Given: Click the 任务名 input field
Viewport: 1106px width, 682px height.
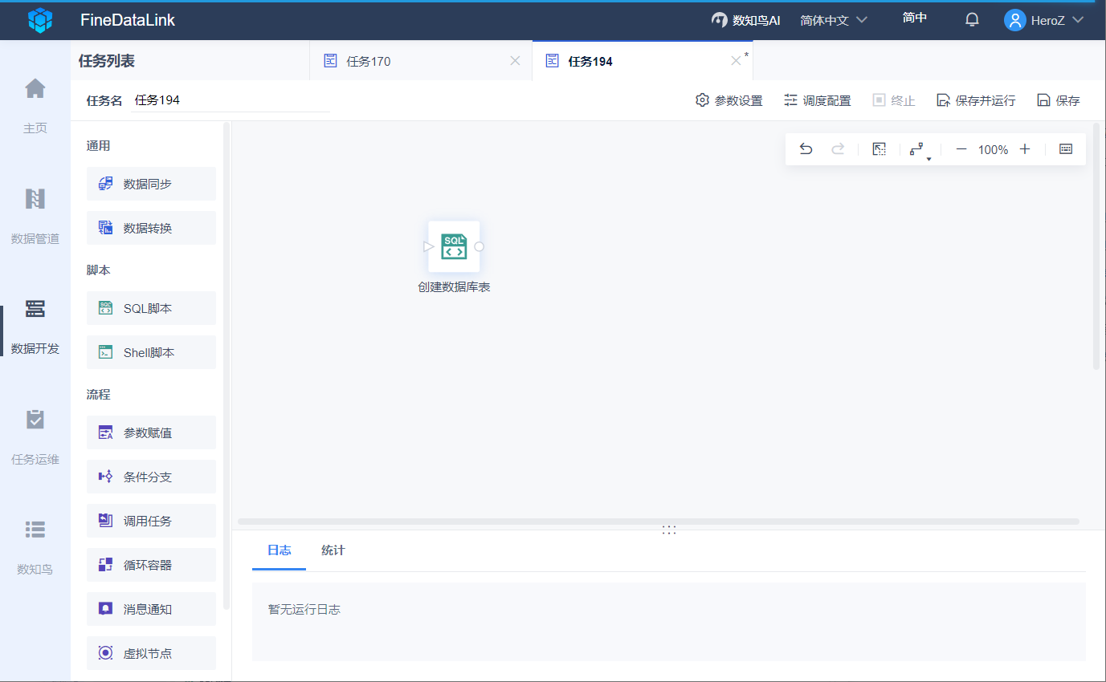Looking at the screenshot, I should (231, 101).
